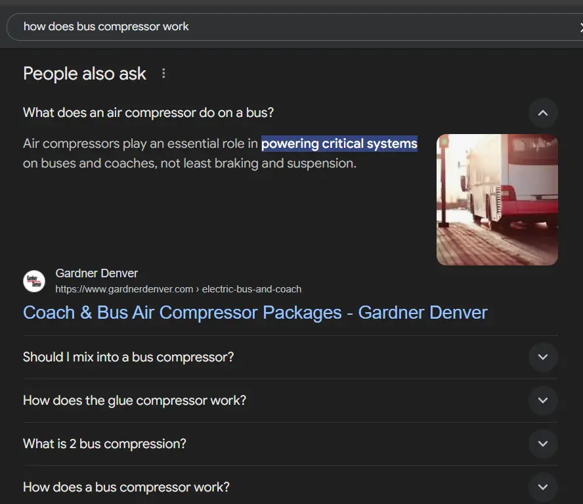Screen dimensions: 583x504
Task: Click the 'People also ask' heading
Action: tap(84, 74)
